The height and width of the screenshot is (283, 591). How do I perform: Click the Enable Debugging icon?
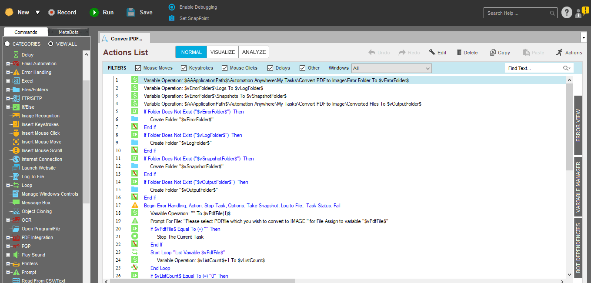click(171, 7)
